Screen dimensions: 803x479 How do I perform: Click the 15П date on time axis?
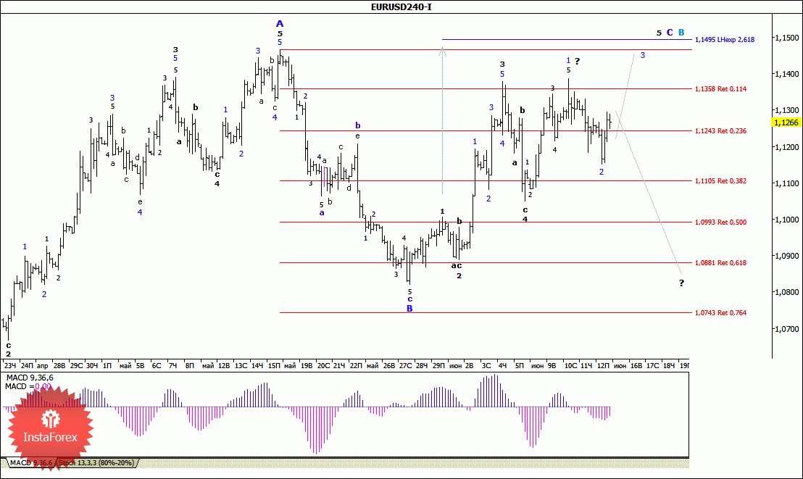tap(274, 365)
